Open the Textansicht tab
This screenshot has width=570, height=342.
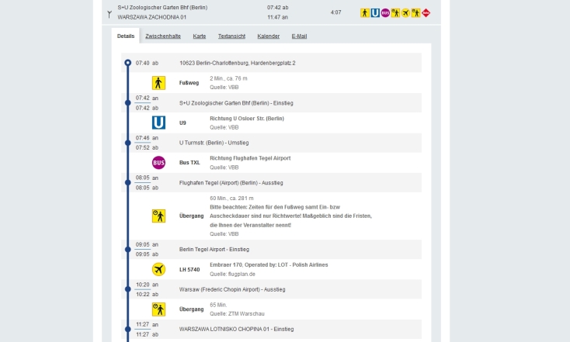coord(231,36)
